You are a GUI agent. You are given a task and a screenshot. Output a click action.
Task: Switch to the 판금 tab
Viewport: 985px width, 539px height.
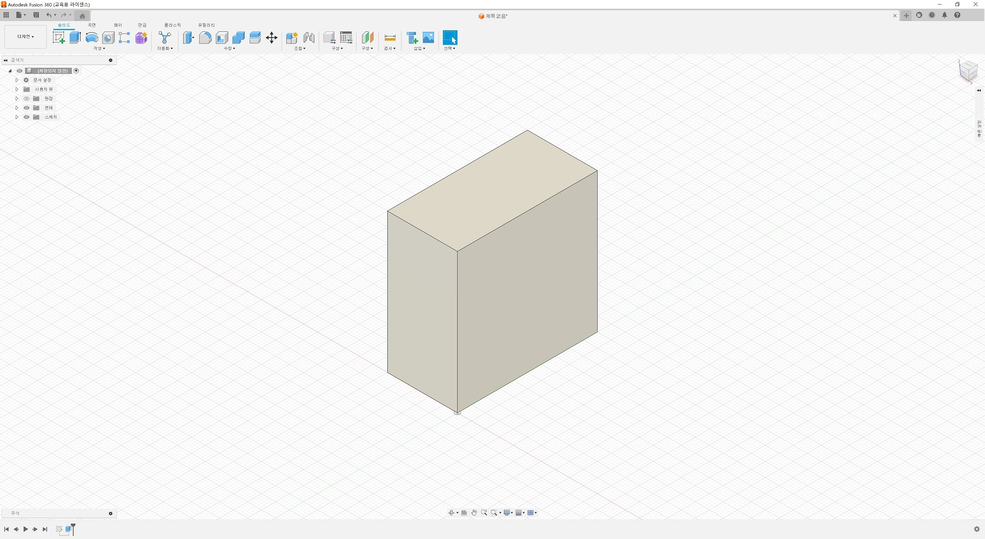[142, 25]
